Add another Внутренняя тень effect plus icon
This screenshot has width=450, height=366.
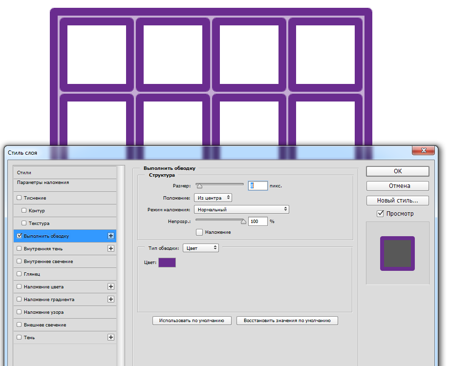click(111, 248)
